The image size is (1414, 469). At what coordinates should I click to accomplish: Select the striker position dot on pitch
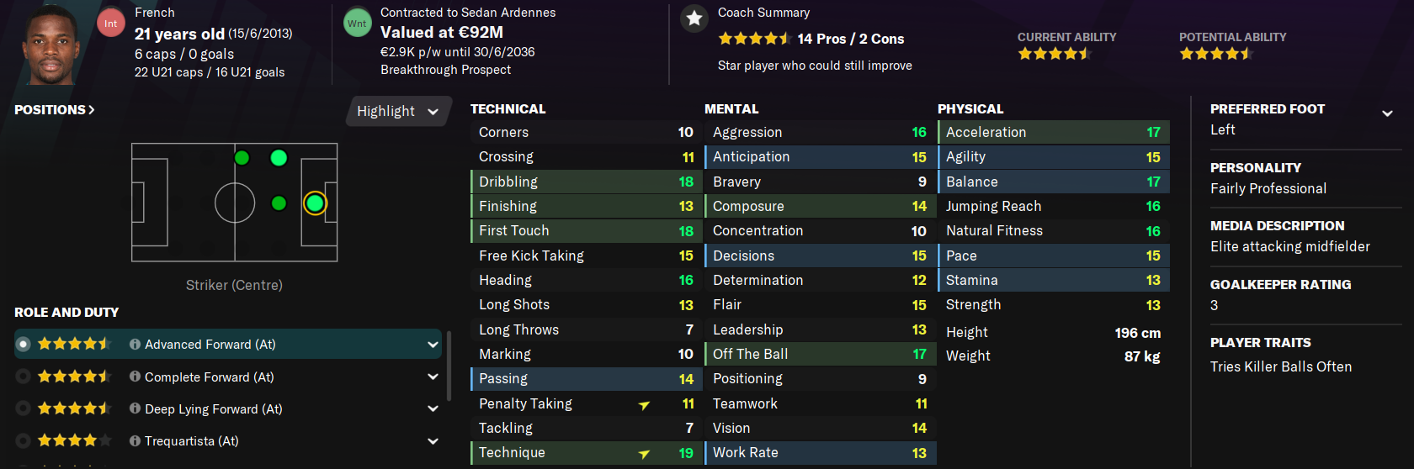coord(315,203)
